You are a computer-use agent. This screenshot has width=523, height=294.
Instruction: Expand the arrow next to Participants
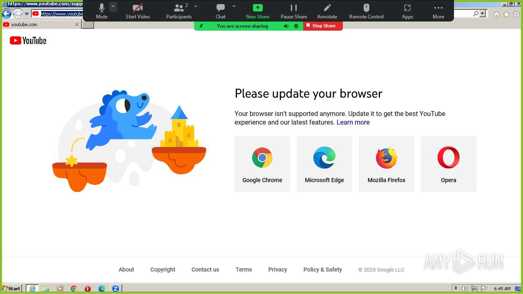pyautogui.click(x=196, y=6)
